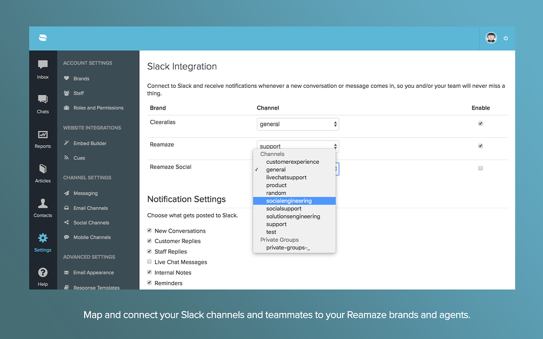Viewport: 543px width, 339px height.
Task: Open Messaging channel settings
Action: (x=86, y=193)
